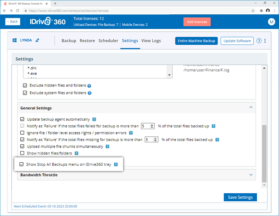Open the Scheduler tab

tap(108, 41)
